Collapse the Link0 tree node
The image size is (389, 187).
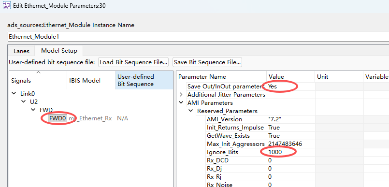click(14, 94)
